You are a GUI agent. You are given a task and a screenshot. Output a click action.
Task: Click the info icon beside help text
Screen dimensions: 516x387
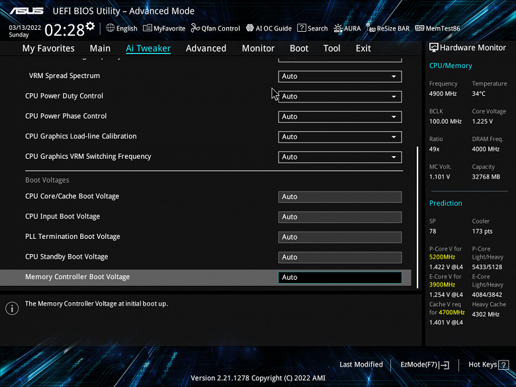pos(12,308)
